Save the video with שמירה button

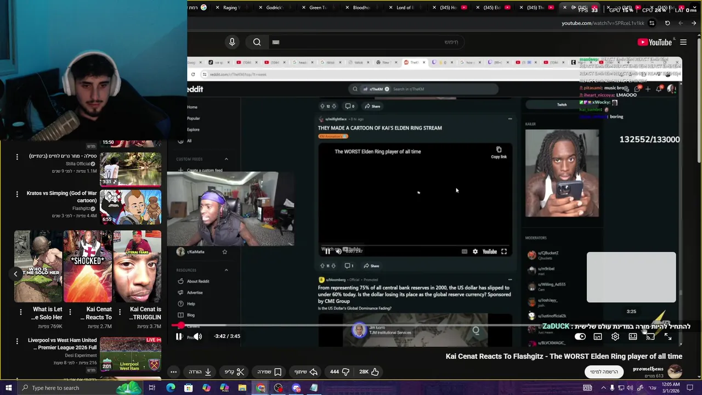(269, 372)
